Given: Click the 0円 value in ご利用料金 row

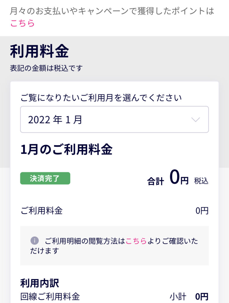Looking at the screenshot, I should click(202, 211).
